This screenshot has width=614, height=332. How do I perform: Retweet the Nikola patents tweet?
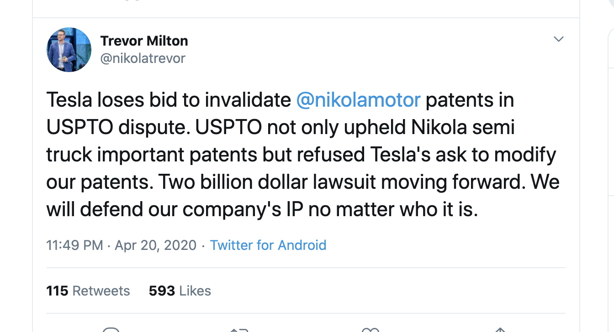pyautogui.click(x=239, y=330)
